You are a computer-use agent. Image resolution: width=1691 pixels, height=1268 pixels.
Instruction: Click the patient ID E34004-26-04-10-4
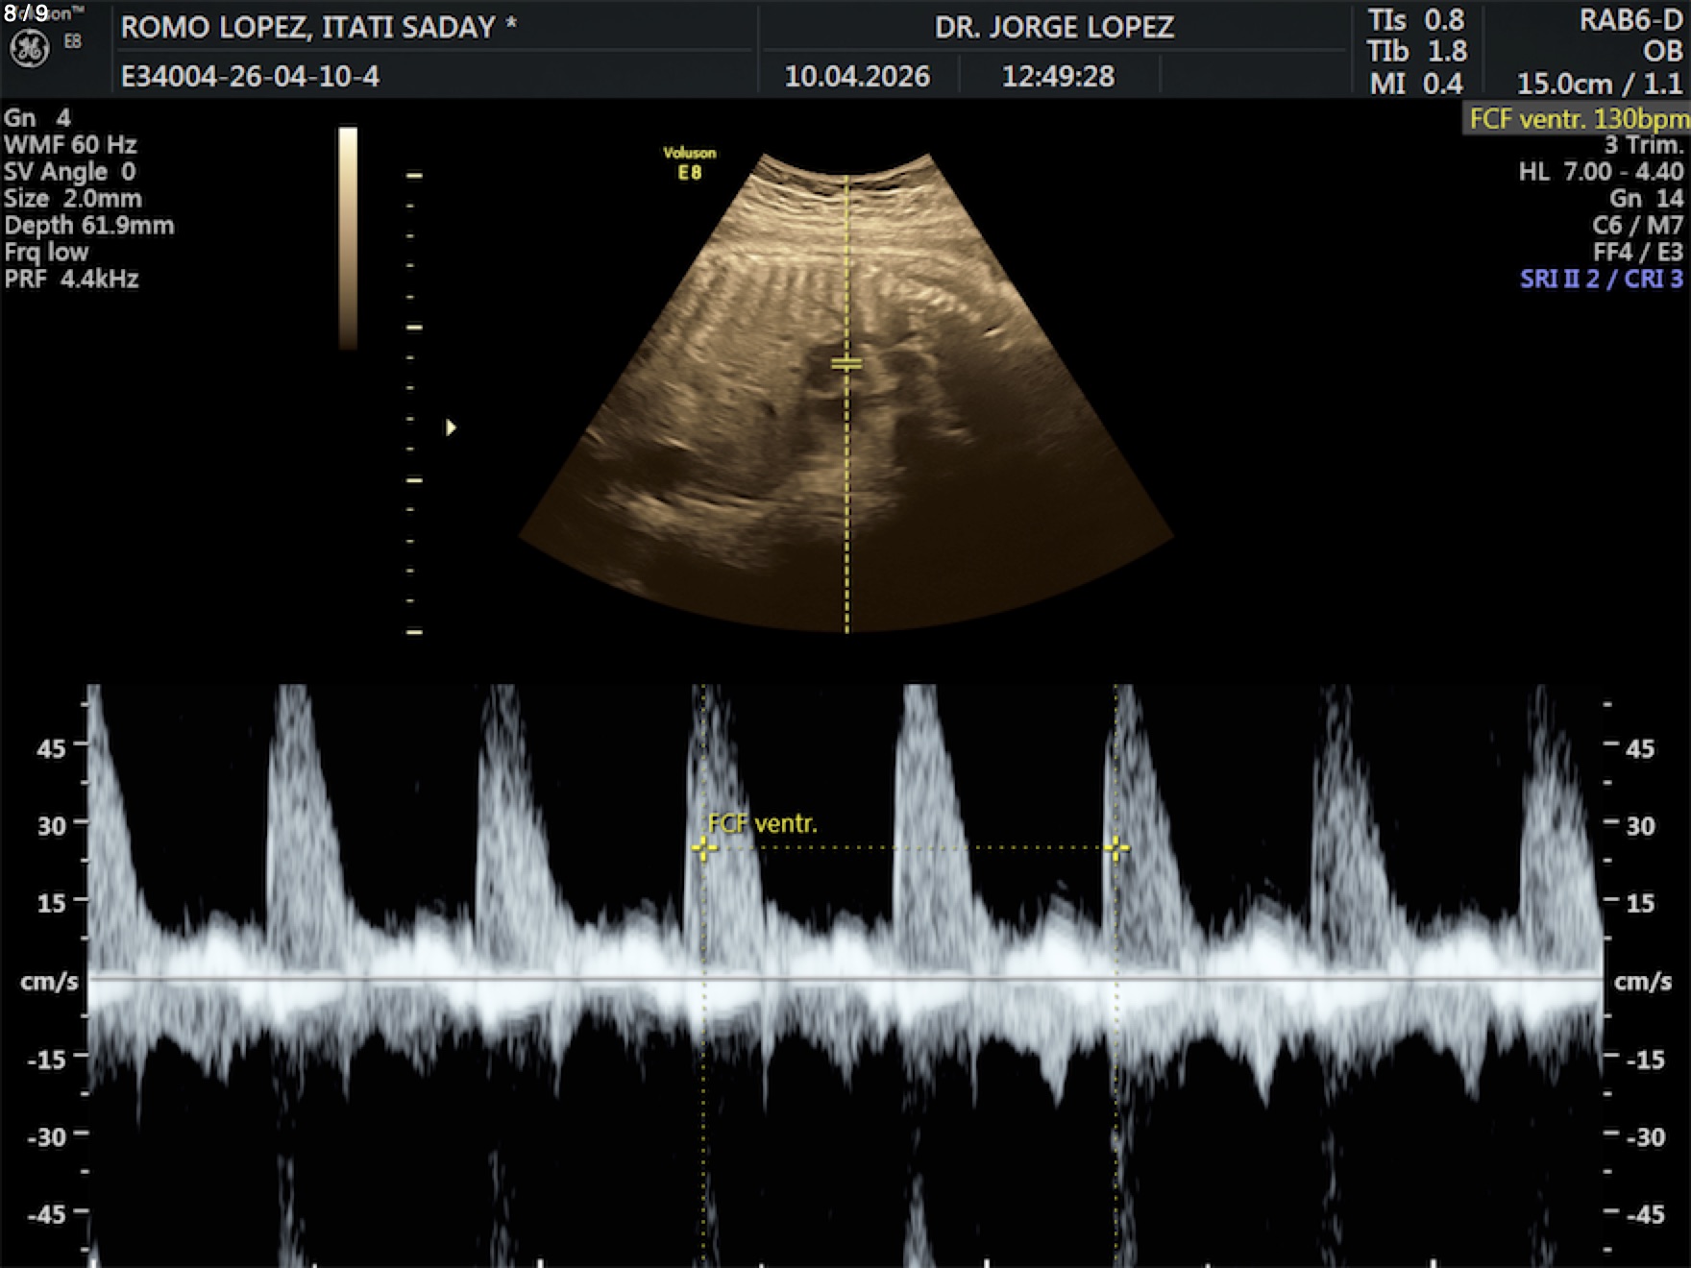point(250,77)
